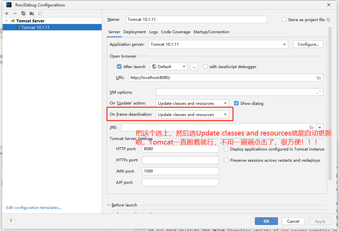The width and height of the screenshot is (339, 231).
Task: Switch to the Deployment tab
Action: 135,32
